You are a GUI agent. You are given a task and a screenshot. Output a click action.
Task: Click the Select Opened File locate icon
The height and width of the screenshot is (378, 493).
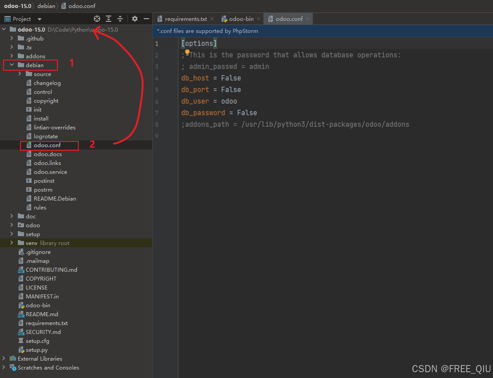click(97, 19)
